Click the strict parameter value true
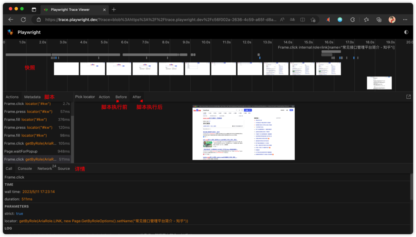 (19, 214)
